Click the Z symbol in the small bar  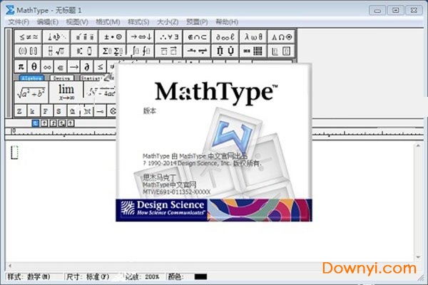pyautogui.click(x=19, y=111)
